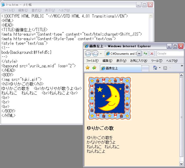Image resolution: width=185 pixels, height=168 pixels.
Task: Click the ゆりかごの歌 heading in browser page
Action: coord(100,128)
